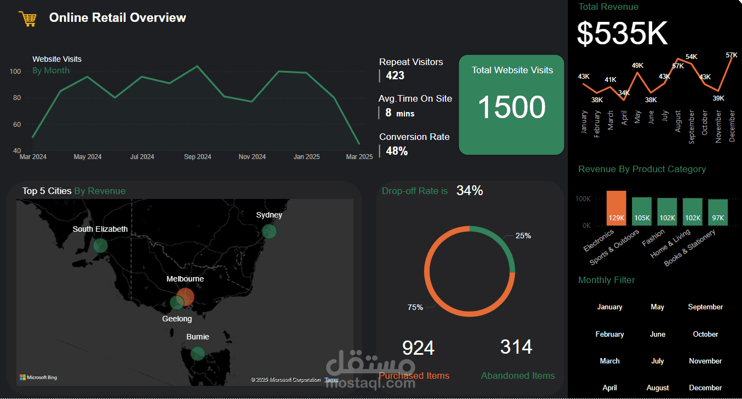Screen dimensions: 742x399
Task: Click the Monthly Filter heading
Action: 606,280
